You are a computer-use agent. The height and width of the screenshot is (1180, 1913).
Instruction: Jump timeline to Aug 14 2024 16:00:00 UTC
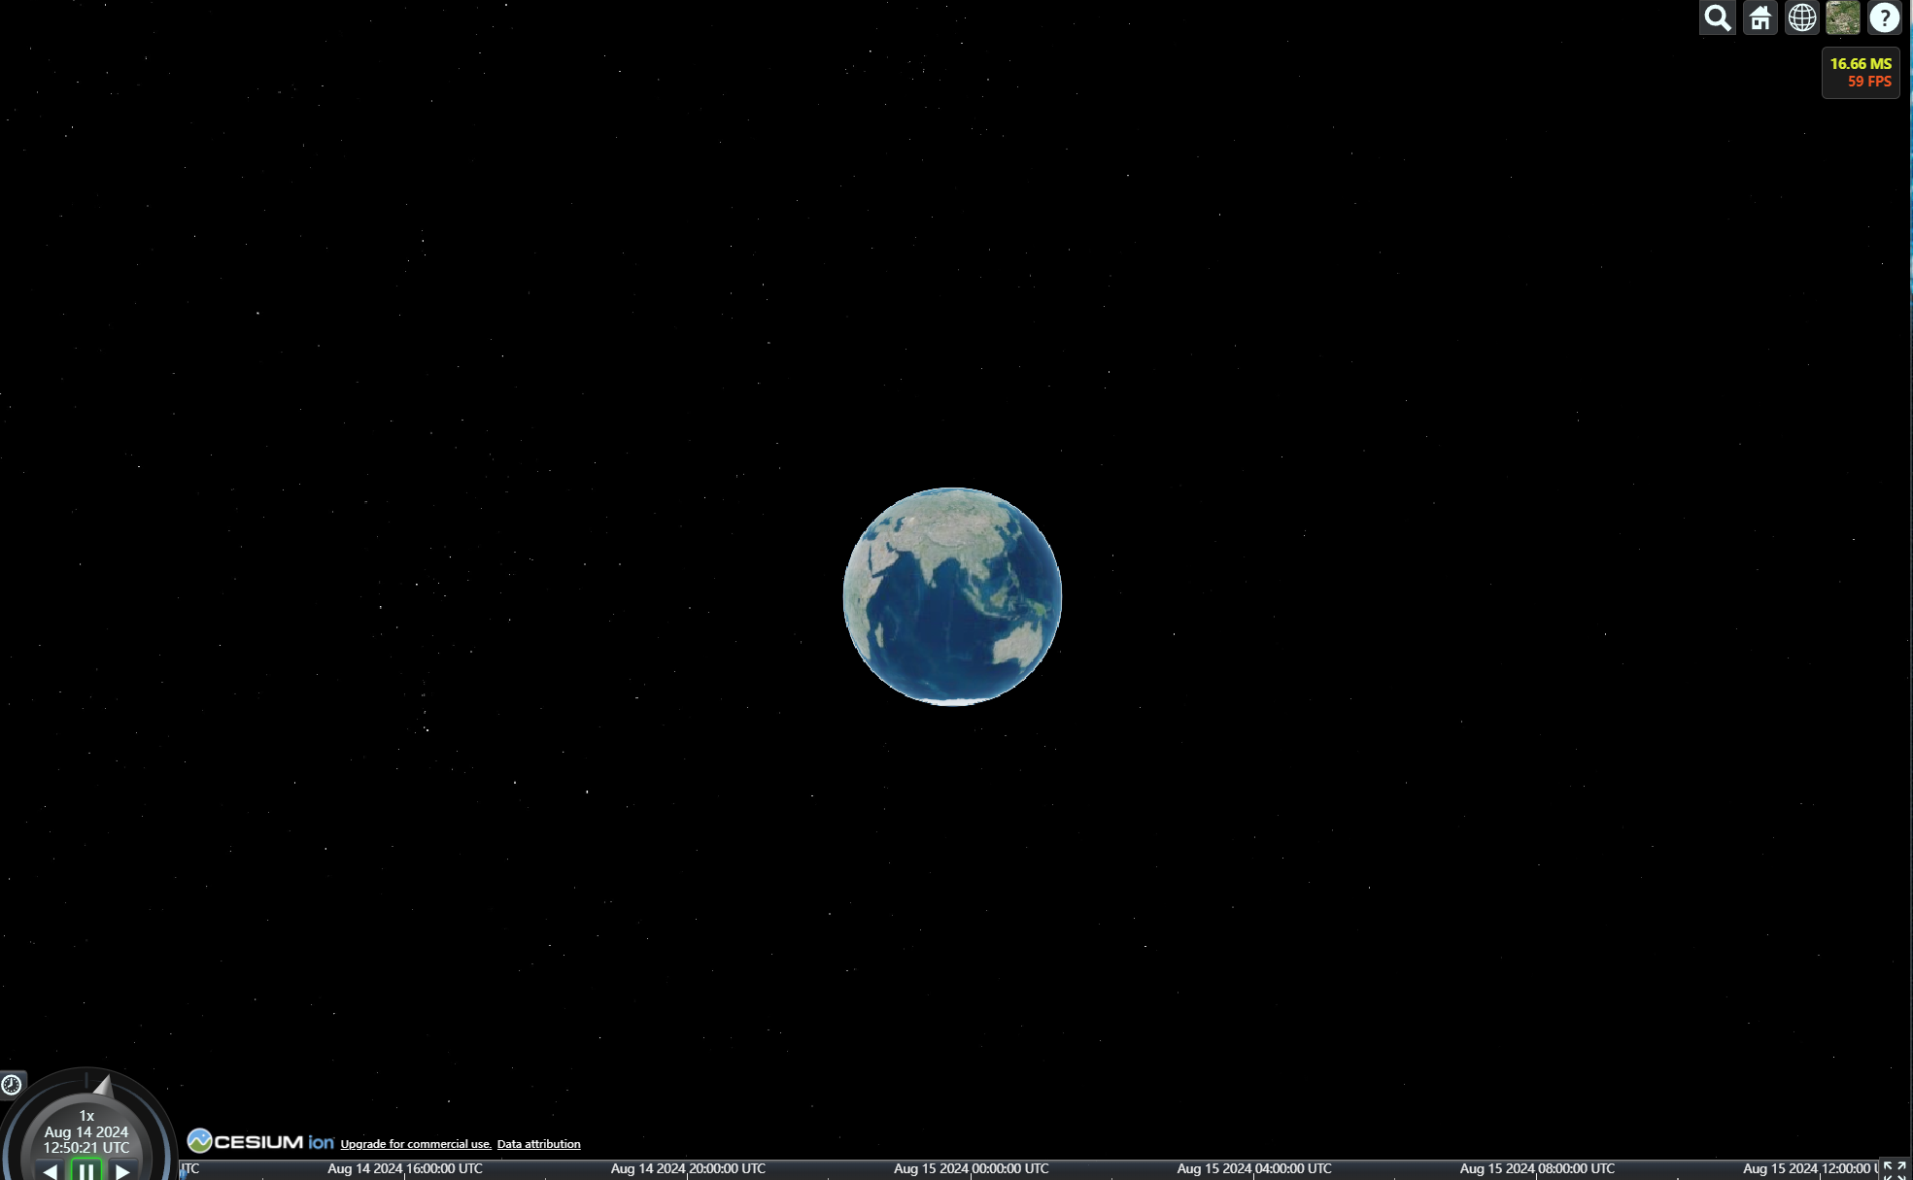(404, 1168)
